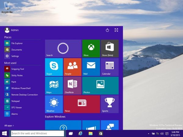Open the Weather tile
The height and width of the screenshot is (137, 183).
click(54, 104)
